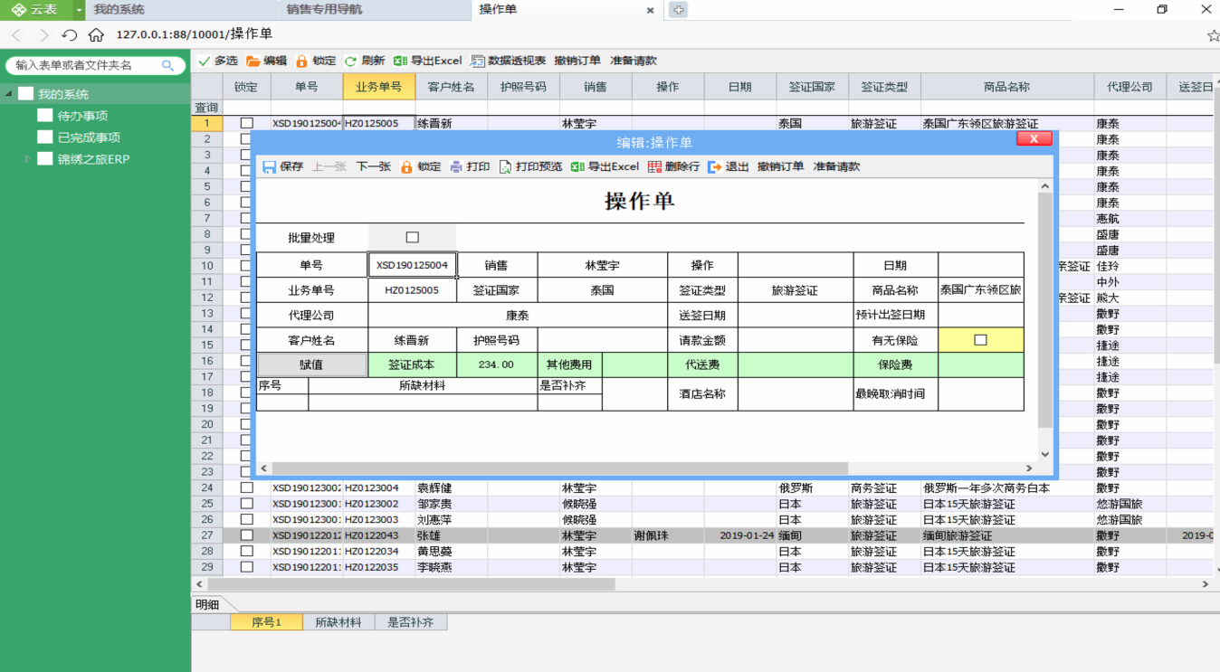Click 多选 in main toolbar

click(x=218, y=61)
